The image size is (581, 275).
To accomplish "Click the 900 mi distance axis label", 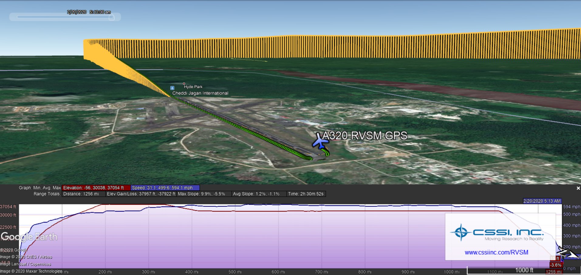I will pos(408,272).
